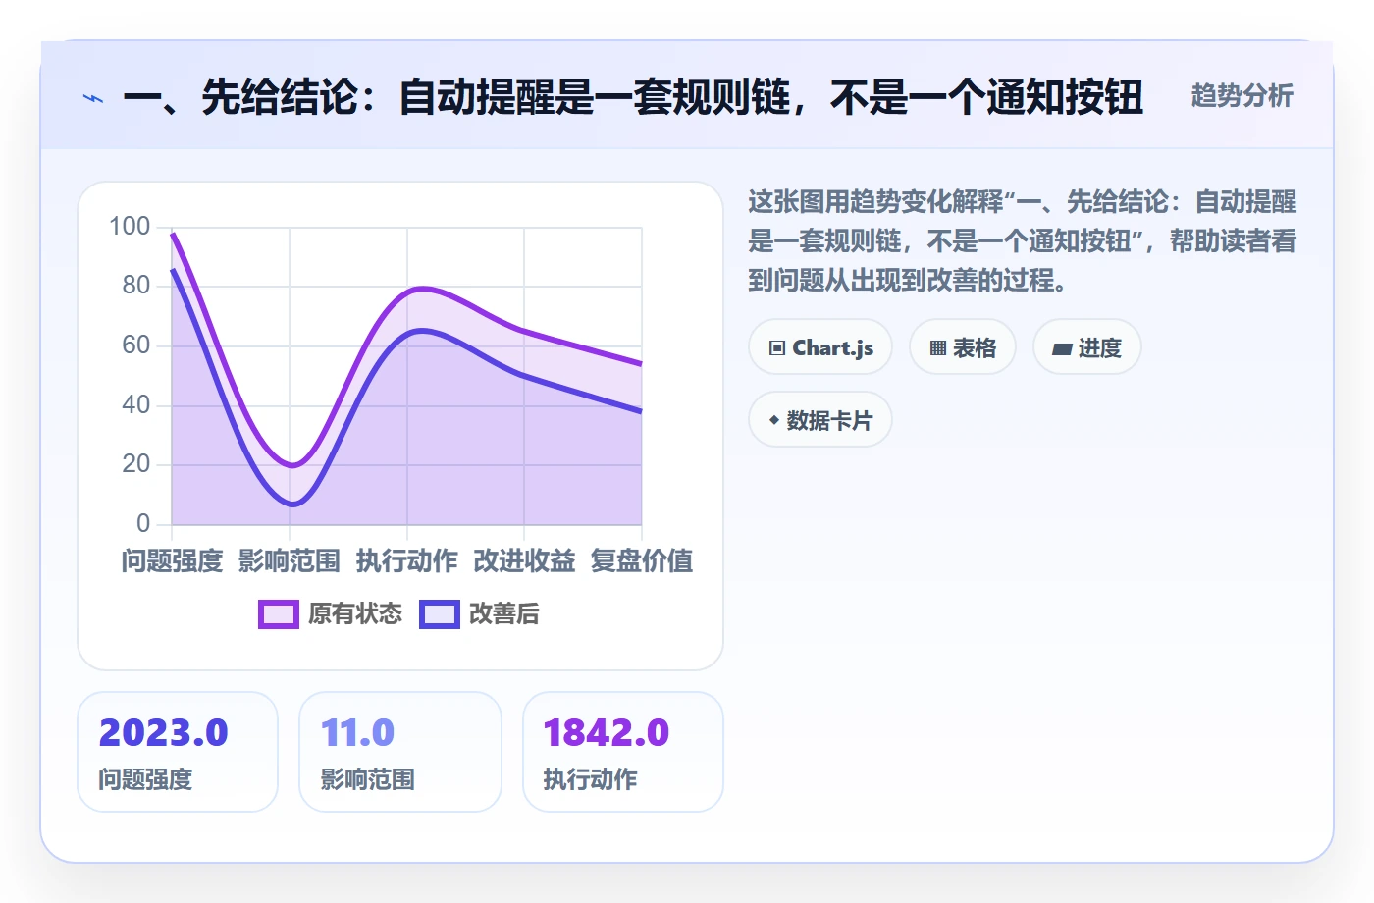Click the 40 y-axis value

(136, 404)
